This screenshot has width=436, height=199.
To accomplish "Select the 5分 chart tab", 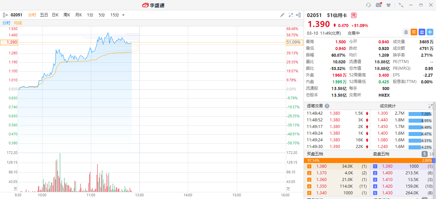I will tap(102, 15).
